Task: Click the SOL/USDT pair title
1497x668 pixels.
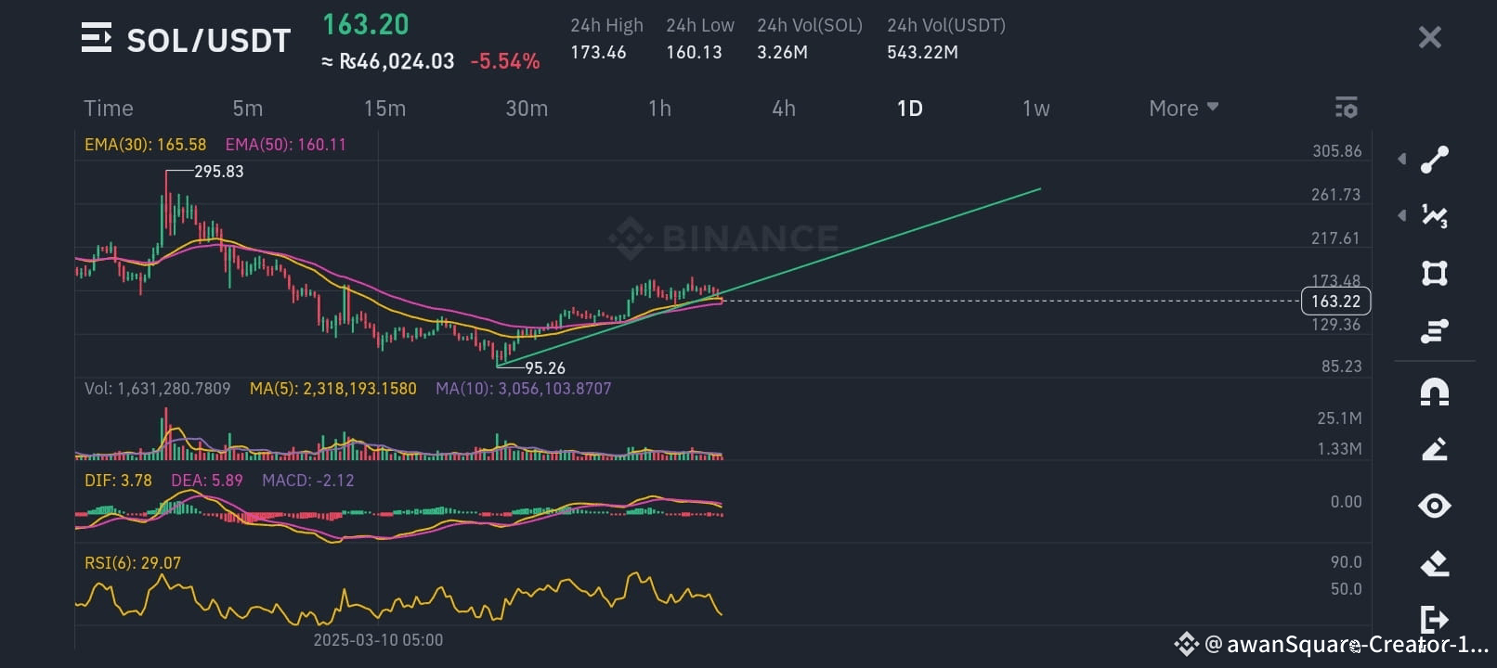Action: pos(209,40)
